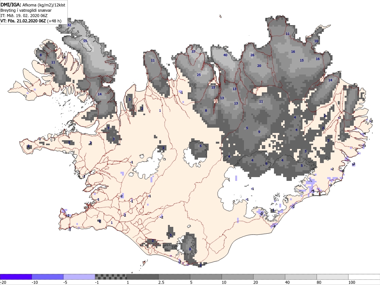Select the value 20 on the map
Screen dimensions: 380x285
[x=259, y=66]
